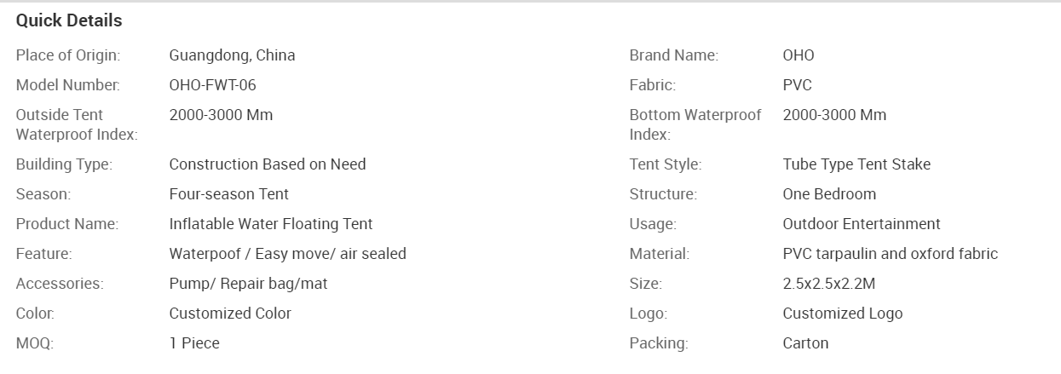The height and width of the screenshot is (374, 1061).
Task: Click Outdoor Entertainment usage value
Action: (862, 224)
